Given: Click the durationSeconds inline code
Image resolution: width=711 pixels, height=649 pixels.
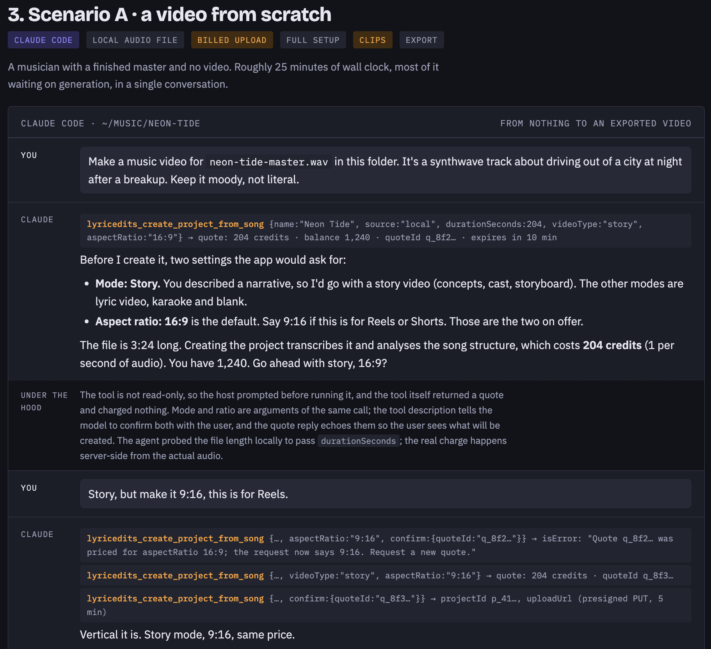Looking at the screenshot, I should click(358, 441).
